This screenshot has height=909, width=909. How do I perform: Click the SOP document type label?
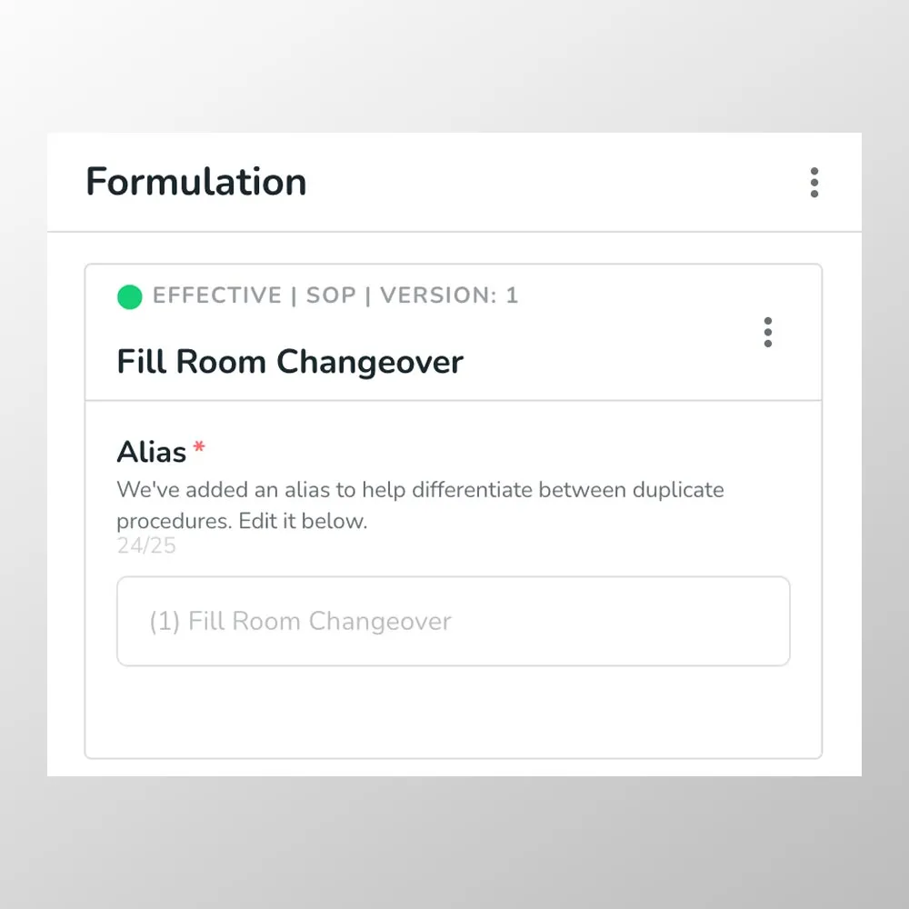point(331,295)
